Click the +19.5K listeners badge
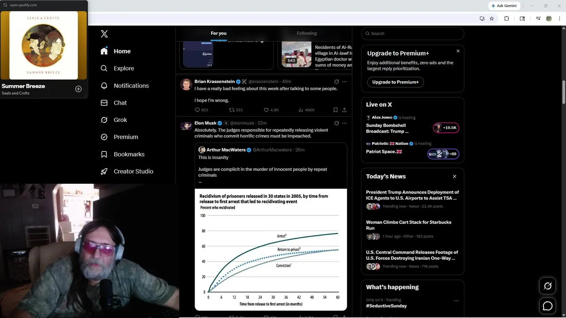566x318 pixels. (446, 128)
